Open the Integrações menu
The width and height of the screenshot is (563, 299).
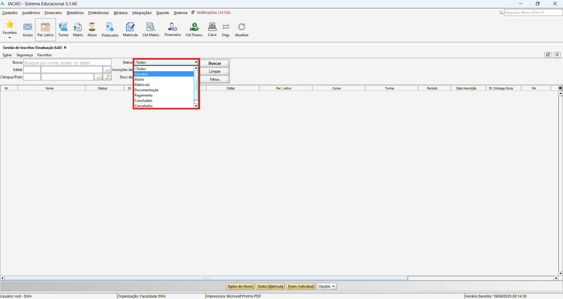[142, 13]
